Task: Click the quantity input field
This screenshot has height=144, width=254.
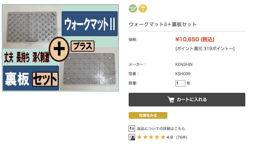Action: pos(180,83)
